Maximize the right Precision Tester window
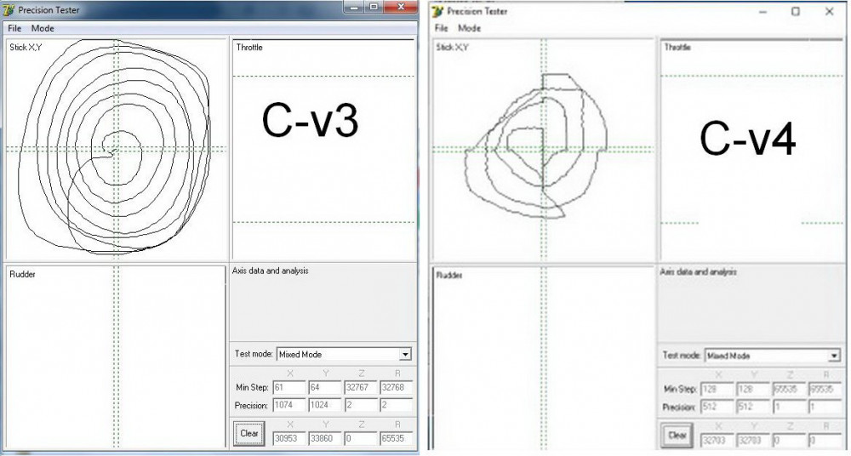The height and width of the screenshot is (456, 851). pyautogui.click(x=796, y=11)
